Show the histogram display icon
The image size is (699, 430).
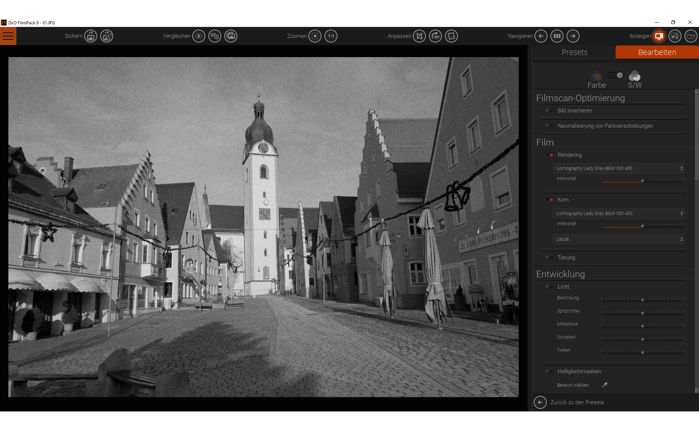691,36
